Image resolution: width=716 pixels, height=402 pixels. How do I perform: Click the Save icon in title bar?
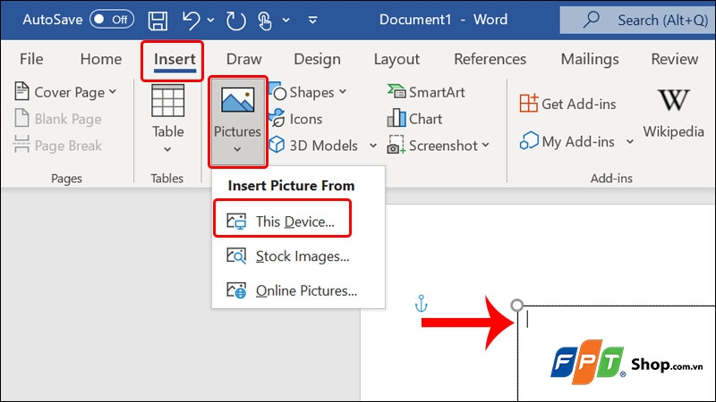point(157,19)
